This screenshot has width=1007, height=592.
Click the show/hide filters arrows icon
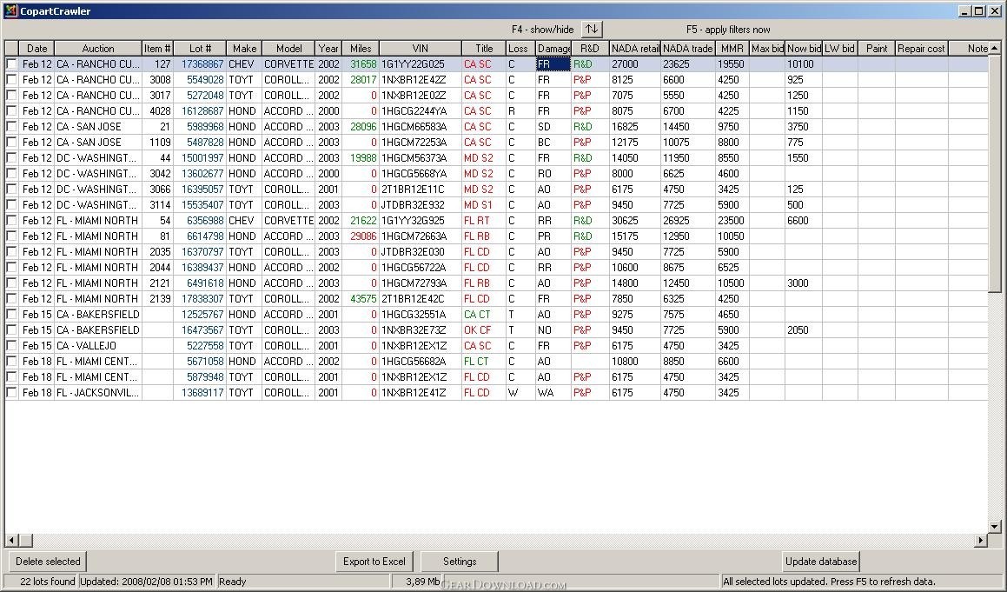click(591, 29)
